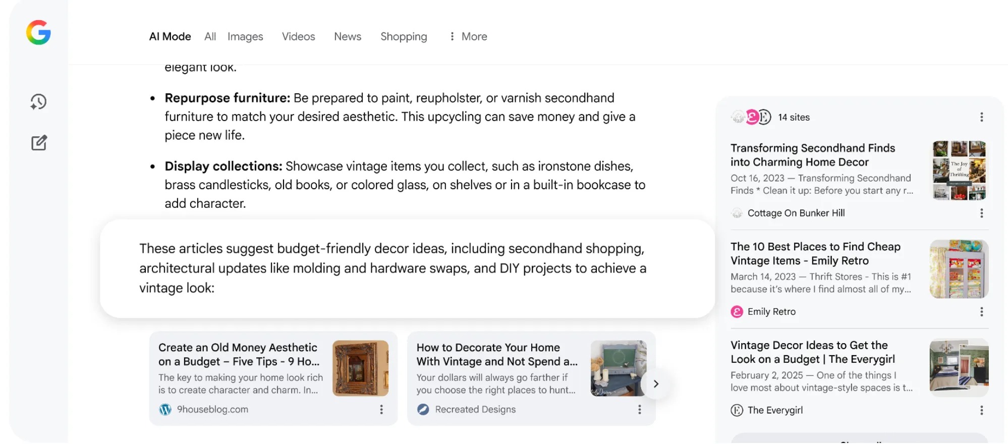Show next article cards with arrow
1008x444 pixels.
tap(655, 384)
